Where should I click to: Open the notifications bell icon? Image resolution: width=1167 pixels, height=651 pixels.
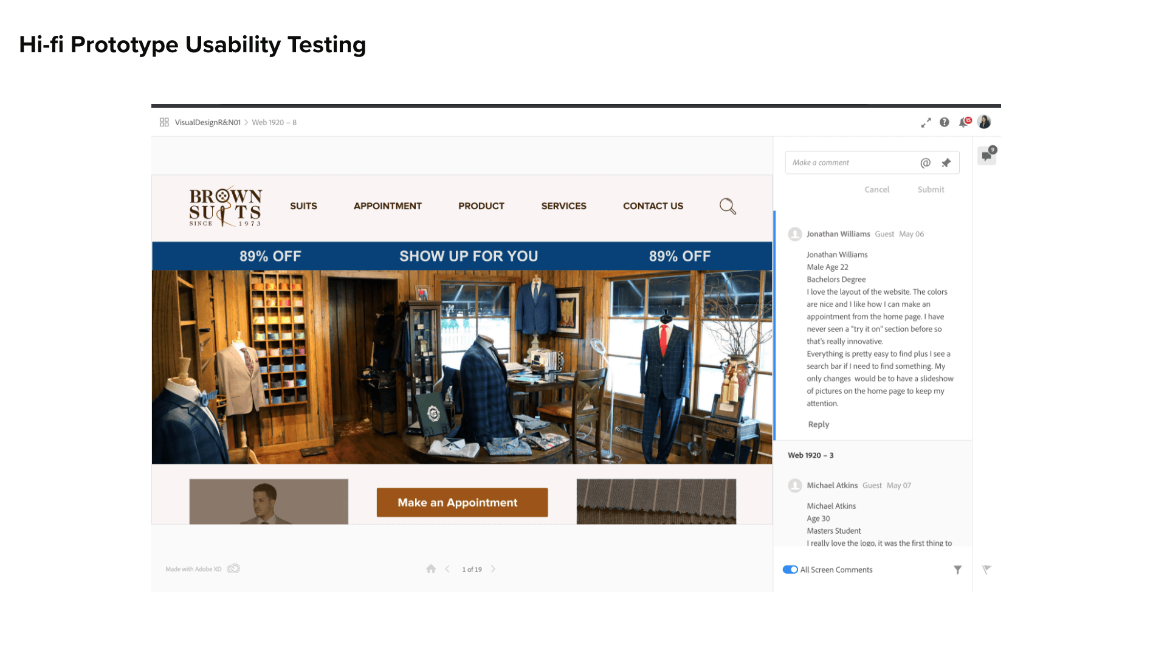pyautogui.click(x=964, y=122)
